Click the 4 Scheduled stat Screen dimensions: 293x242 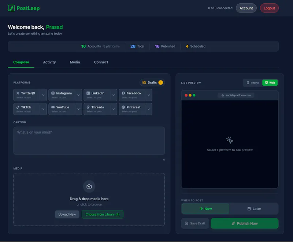point(196,46)
